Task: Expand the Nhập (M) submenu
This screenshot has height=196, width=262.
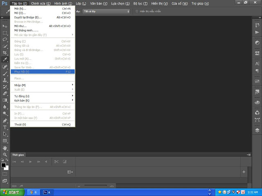Action: (43, 85)
